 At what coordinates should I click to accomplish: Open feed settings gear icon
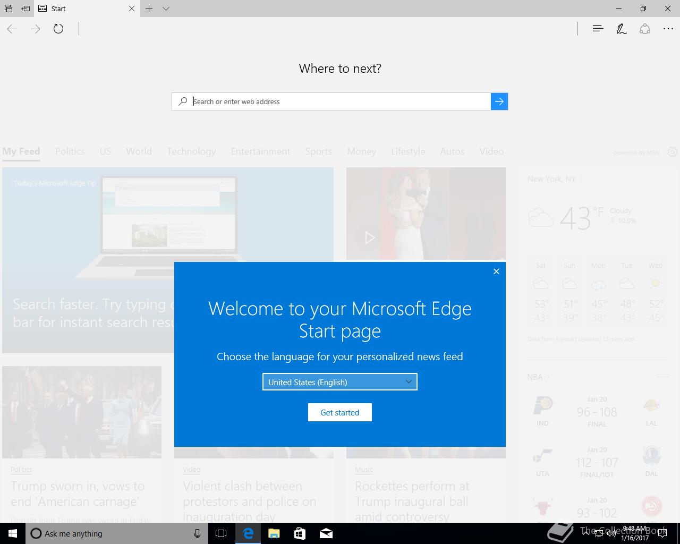[672, 152]
